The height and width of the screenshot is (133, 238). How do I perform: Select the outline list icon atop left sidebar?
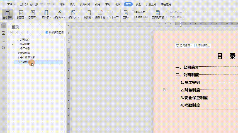coord(4,26)
